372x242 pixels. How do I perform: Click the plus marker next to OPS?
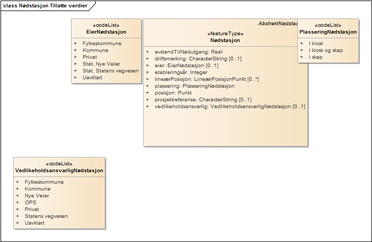coord(17,202)
